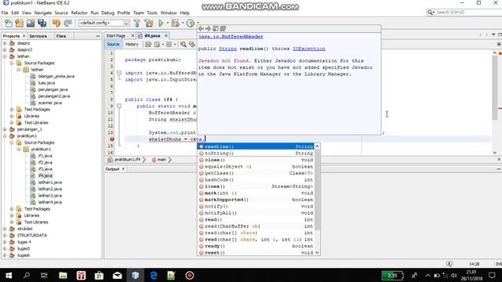The image size is (502, 282).
Task: Click the New File toolbar icon
Action: click(9, 23)
